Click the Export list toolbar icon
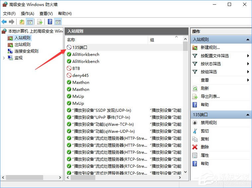Image resolution: width=252 pixels, height=188 pixels. tap(40, 22)
